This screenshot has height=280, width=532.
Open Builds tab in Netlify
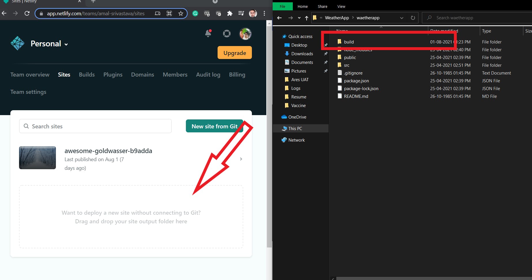point(87,75)
